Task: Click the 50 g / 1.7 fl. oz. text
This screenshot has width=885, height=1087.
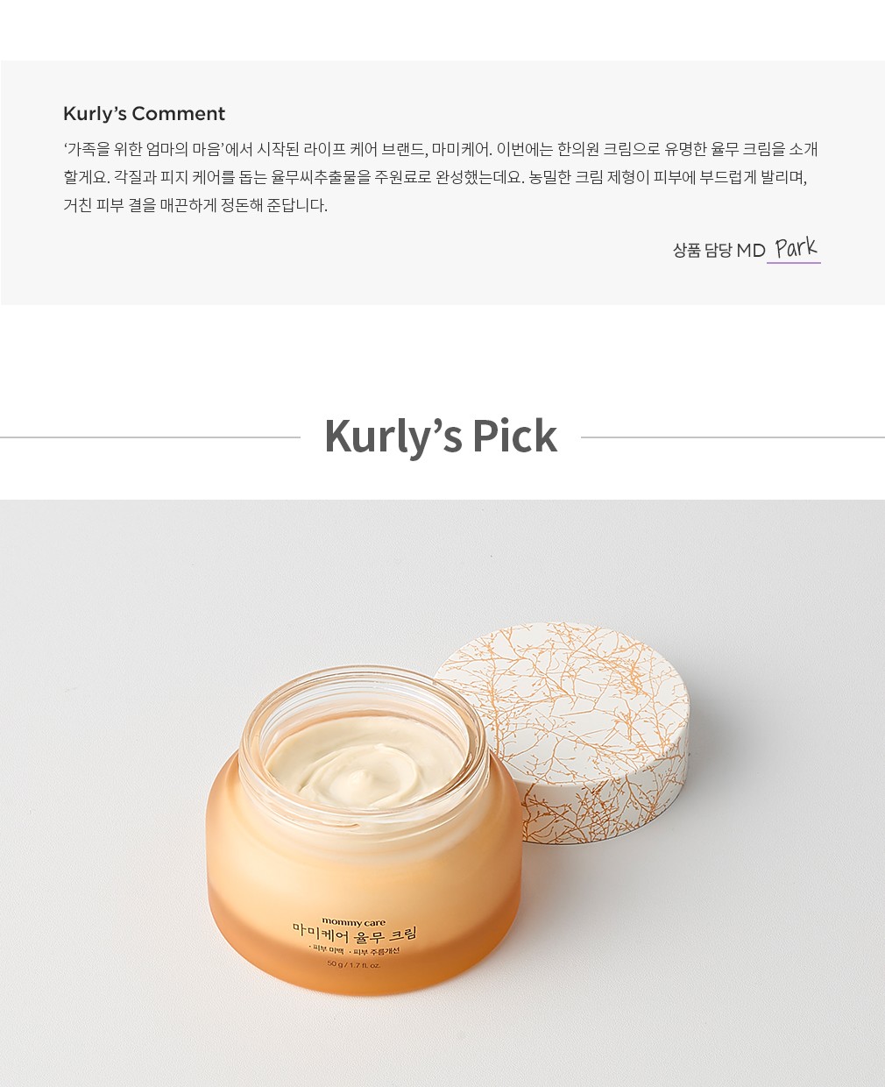Action: click(x=354, y=964)
